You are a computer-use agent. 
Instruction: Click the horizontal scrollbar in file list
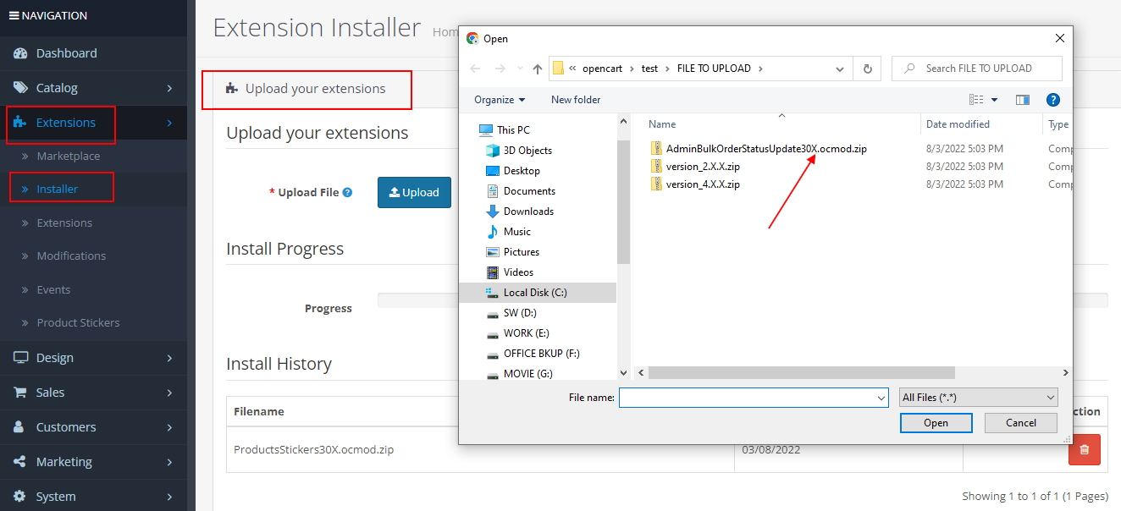pyautogui.click(x=801, y=372)
